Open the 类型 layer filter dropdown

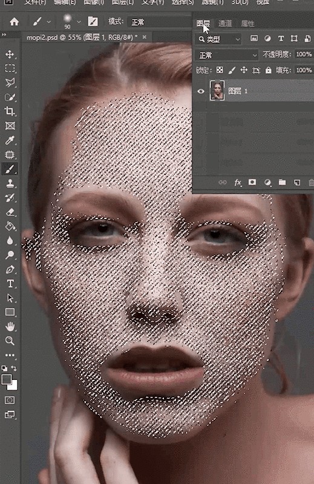[218, 39]
